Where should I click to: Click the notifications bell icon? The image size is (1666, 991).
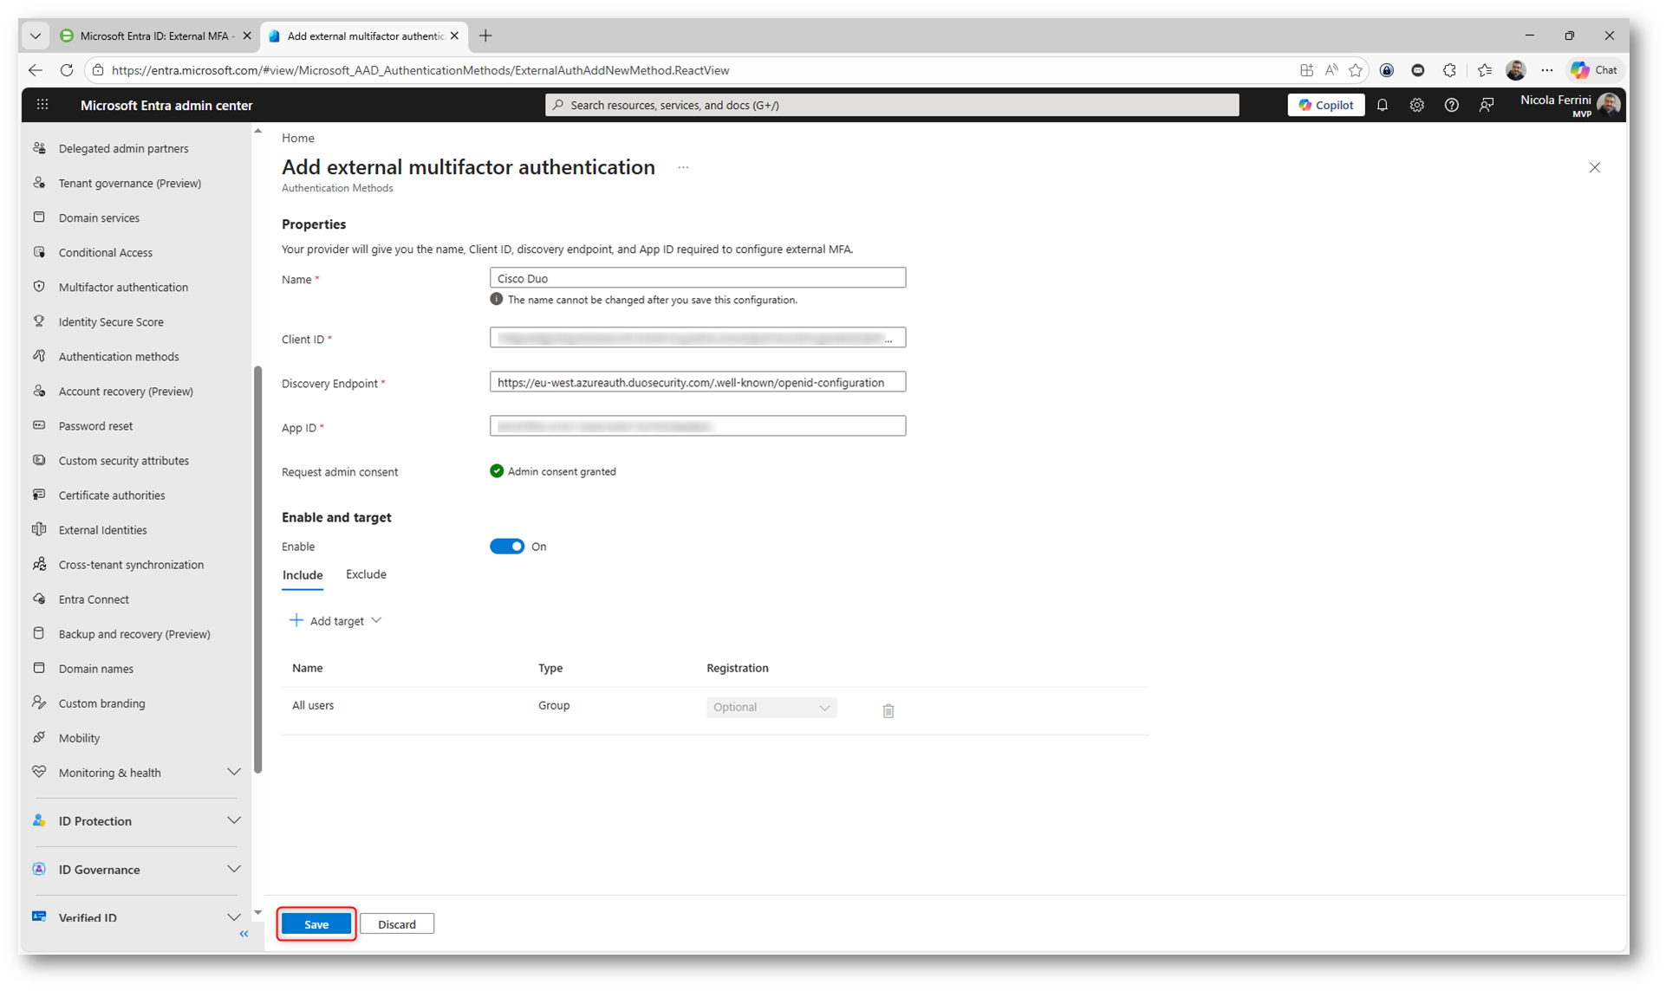1383,105
